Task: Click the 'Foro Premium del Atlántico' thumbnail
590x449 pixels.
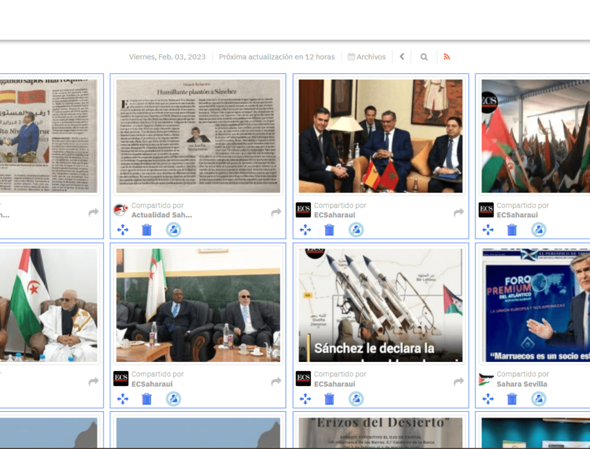Action: [535, 305]
